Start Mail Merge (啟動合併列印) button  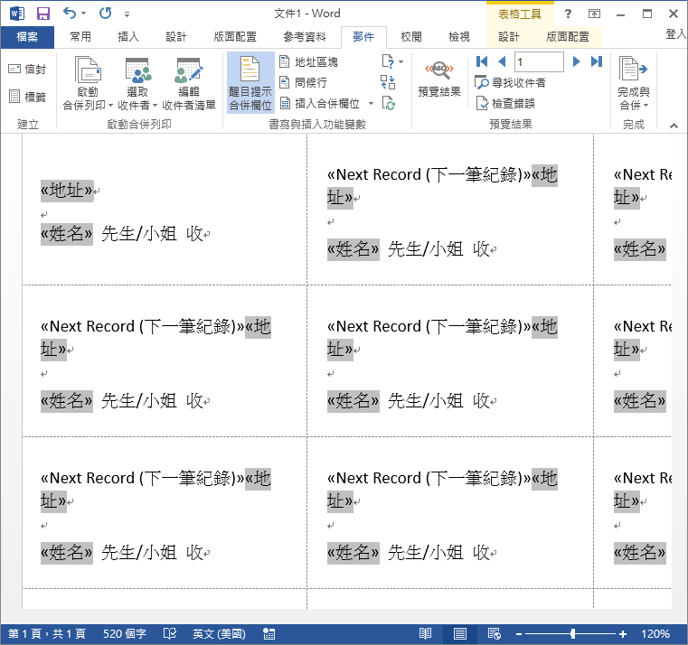tap(88, 84)
